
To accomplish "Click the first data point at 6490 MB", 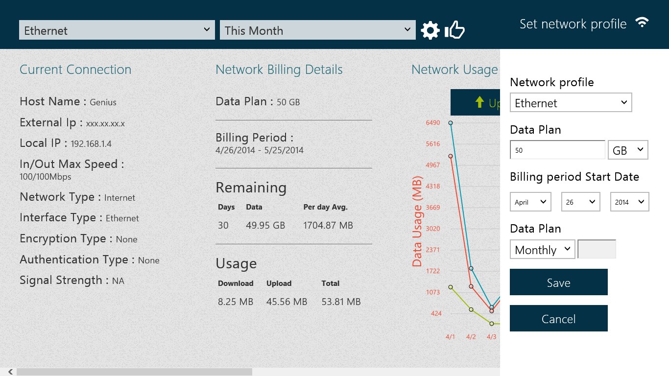I will pos(451,123).
